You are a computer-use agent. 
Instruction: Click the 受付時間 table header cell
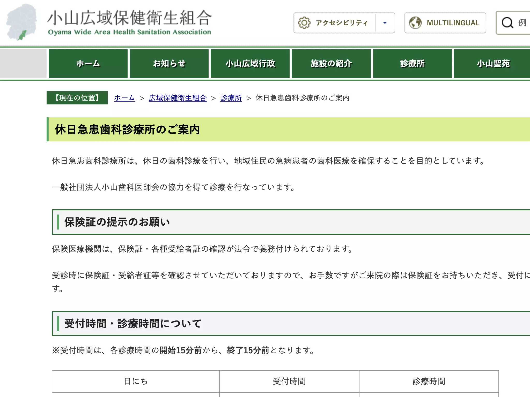click(x=289, y=381)
